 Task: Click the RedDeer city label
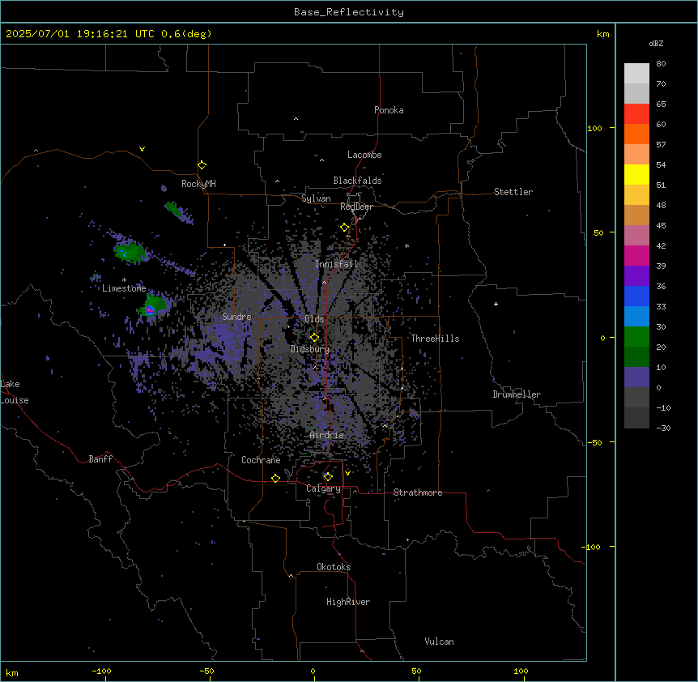pos(356,207)
